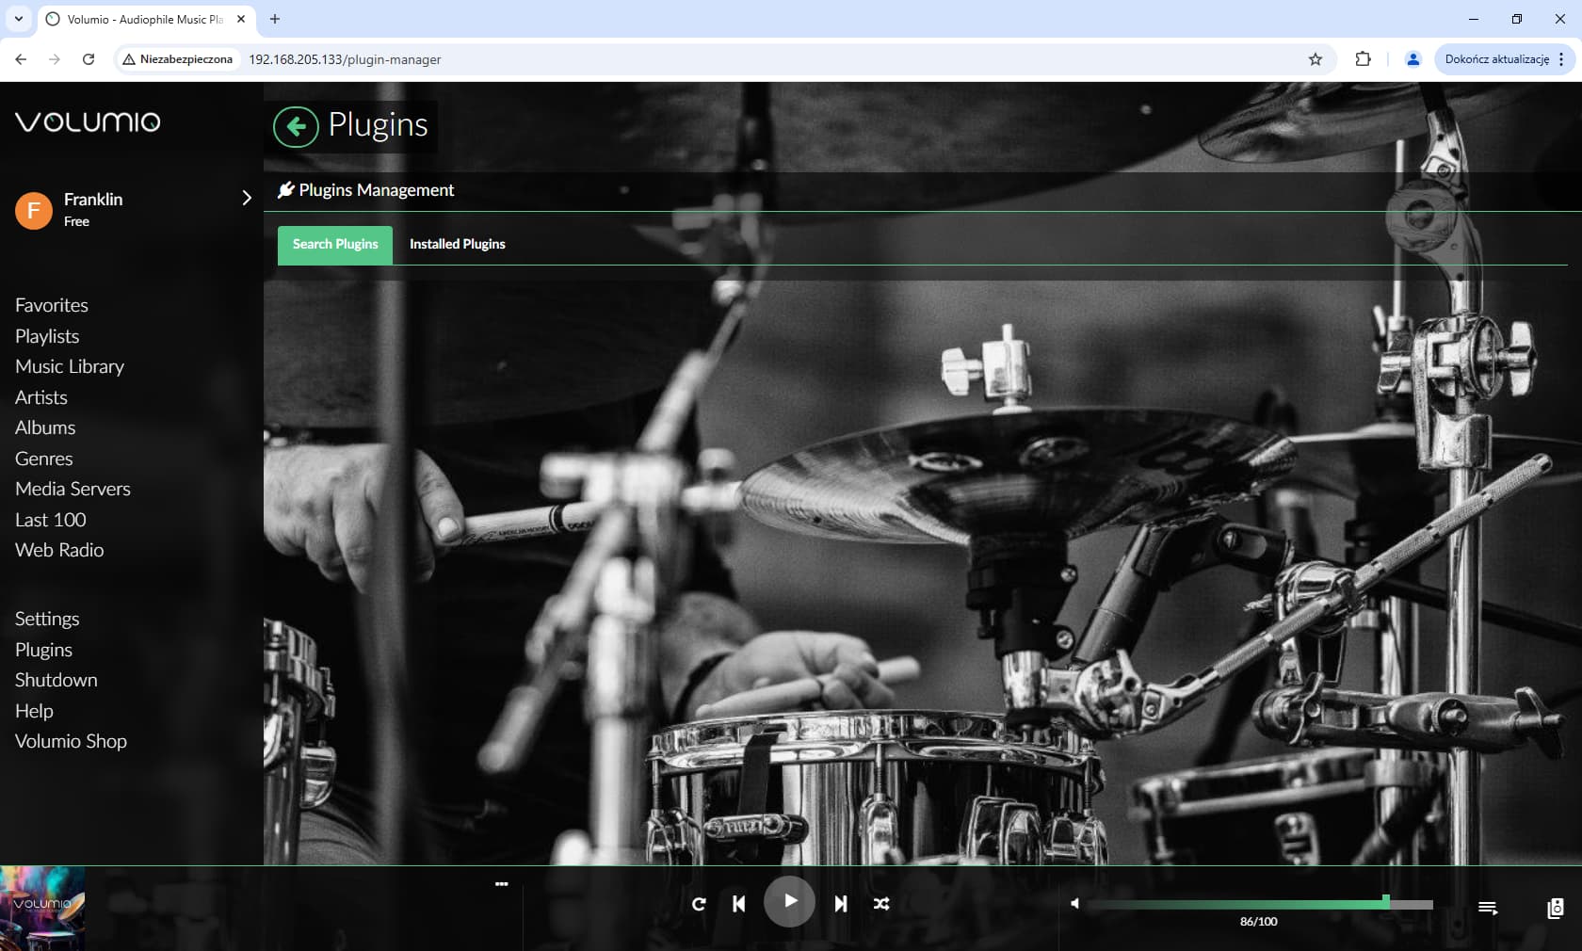Click the album art thumbnail
1582x951 pixels.
(42, 909)
